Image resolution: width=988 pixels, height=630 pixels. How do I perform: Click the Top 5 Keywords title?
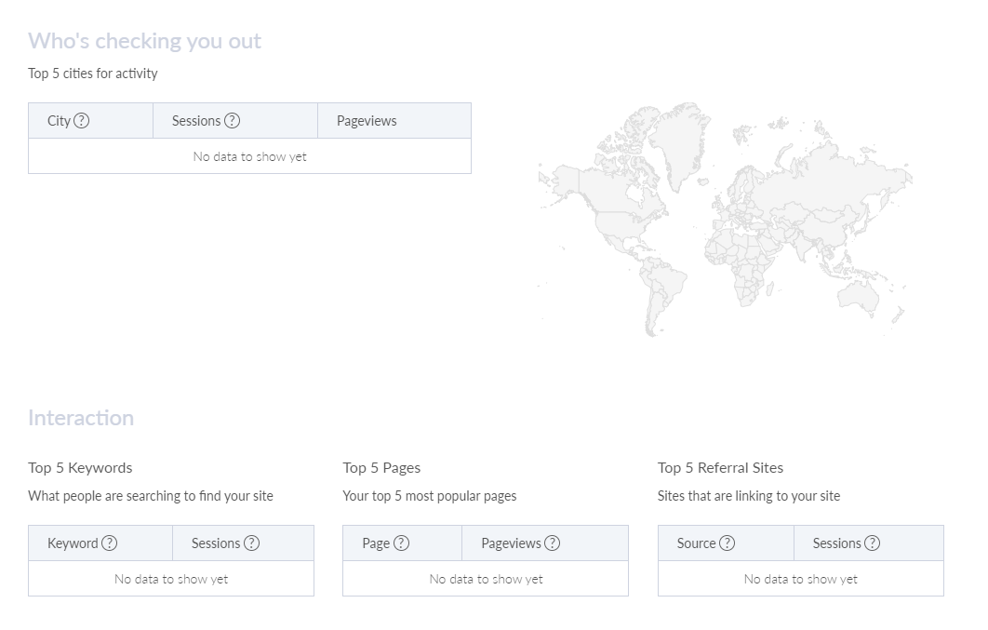[x=80, y=468]
